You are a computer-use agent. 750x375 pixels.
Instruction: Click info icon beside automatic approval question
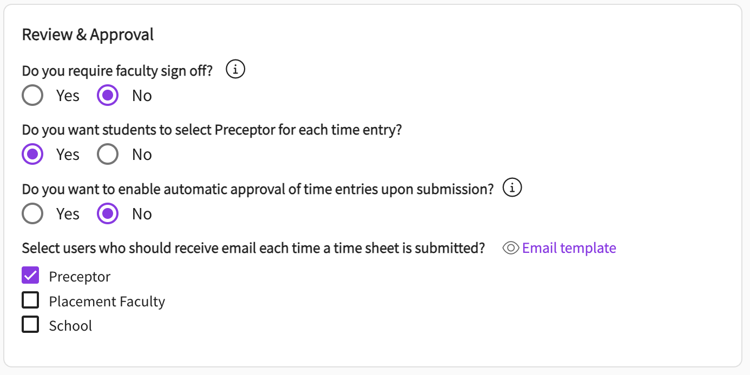(x=512, y=188)
